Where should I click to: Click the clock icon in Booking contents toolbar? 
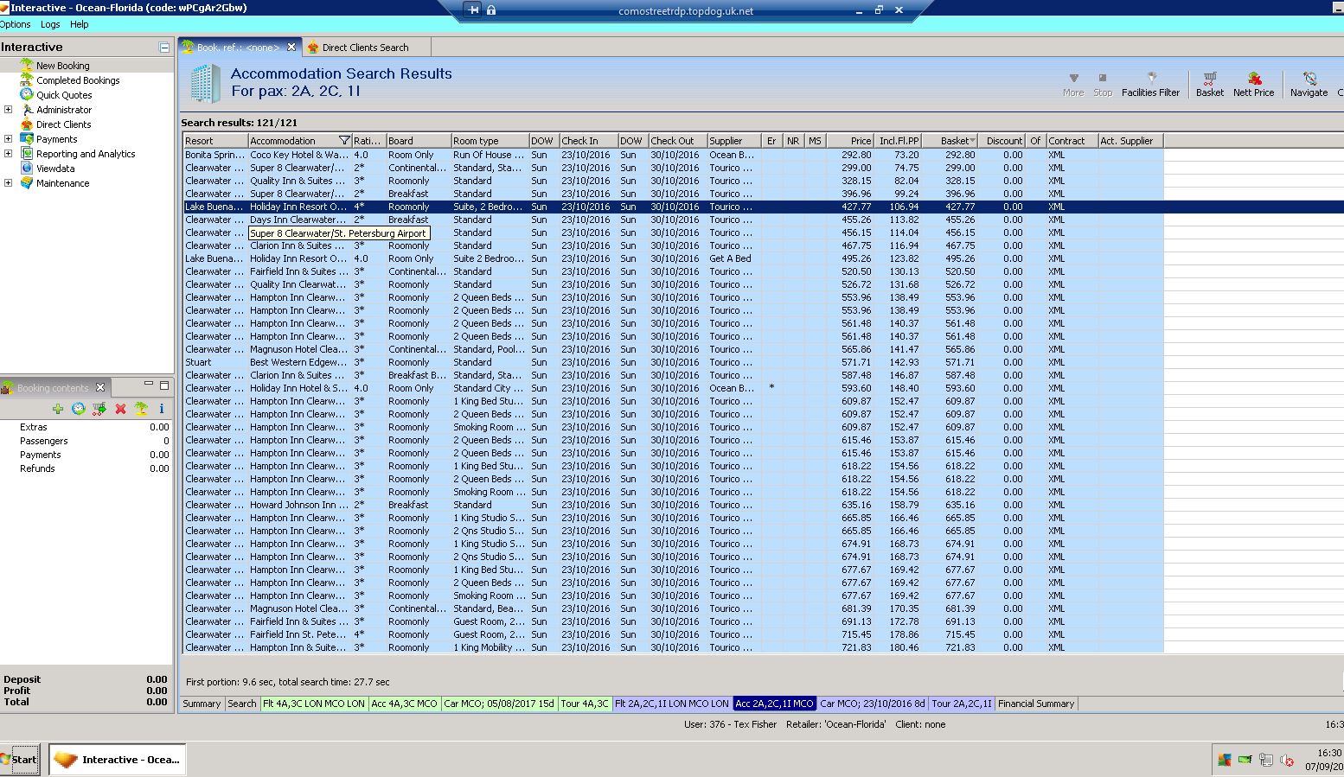(79, 409)
